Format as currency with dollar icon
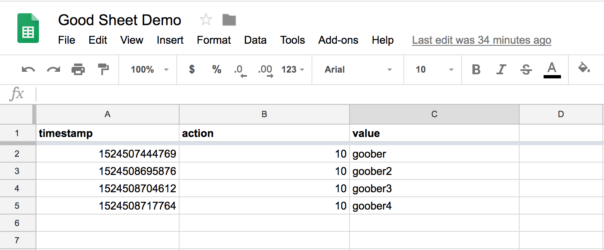Viewport: 604px width, 250px height. (x=192, y=69)
